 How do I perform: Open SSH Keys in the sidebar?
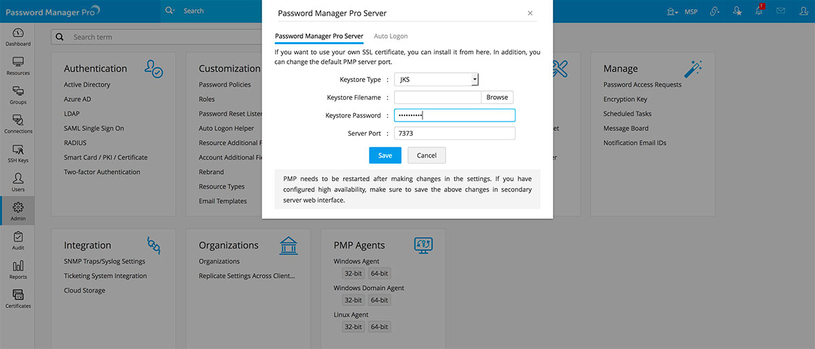pyautogui.click(x=18, y=154)
